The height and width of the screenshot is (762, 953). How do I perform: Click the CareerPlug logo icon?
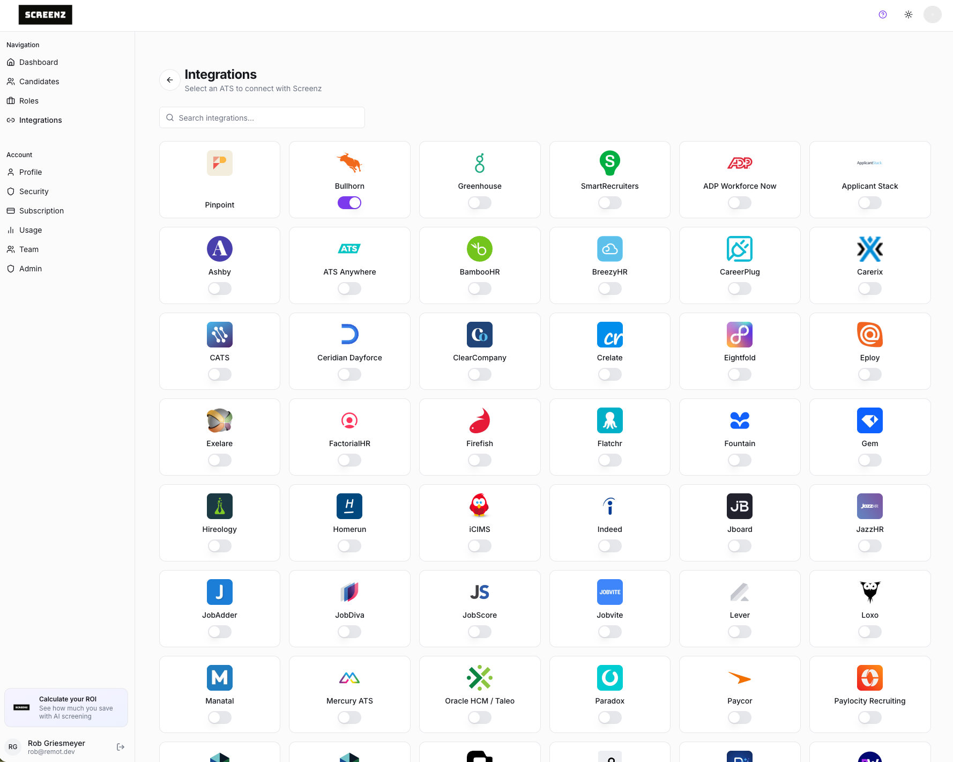(x=740, y=249)
